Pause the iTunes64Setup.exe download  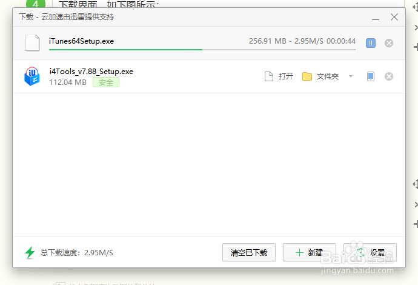click(371, 43)
